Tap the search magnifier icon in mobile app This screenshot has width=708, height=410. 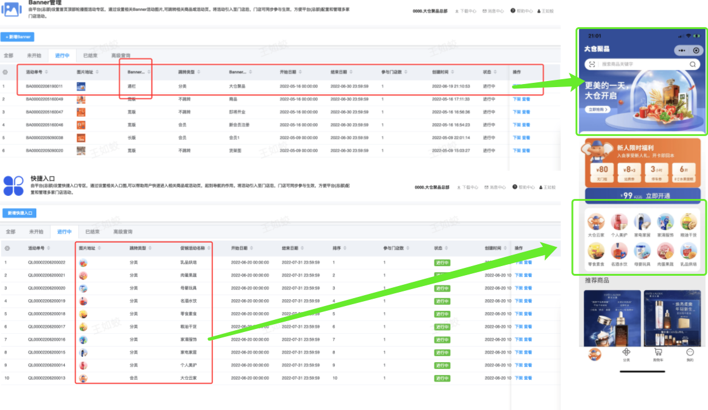pos(692,64)
